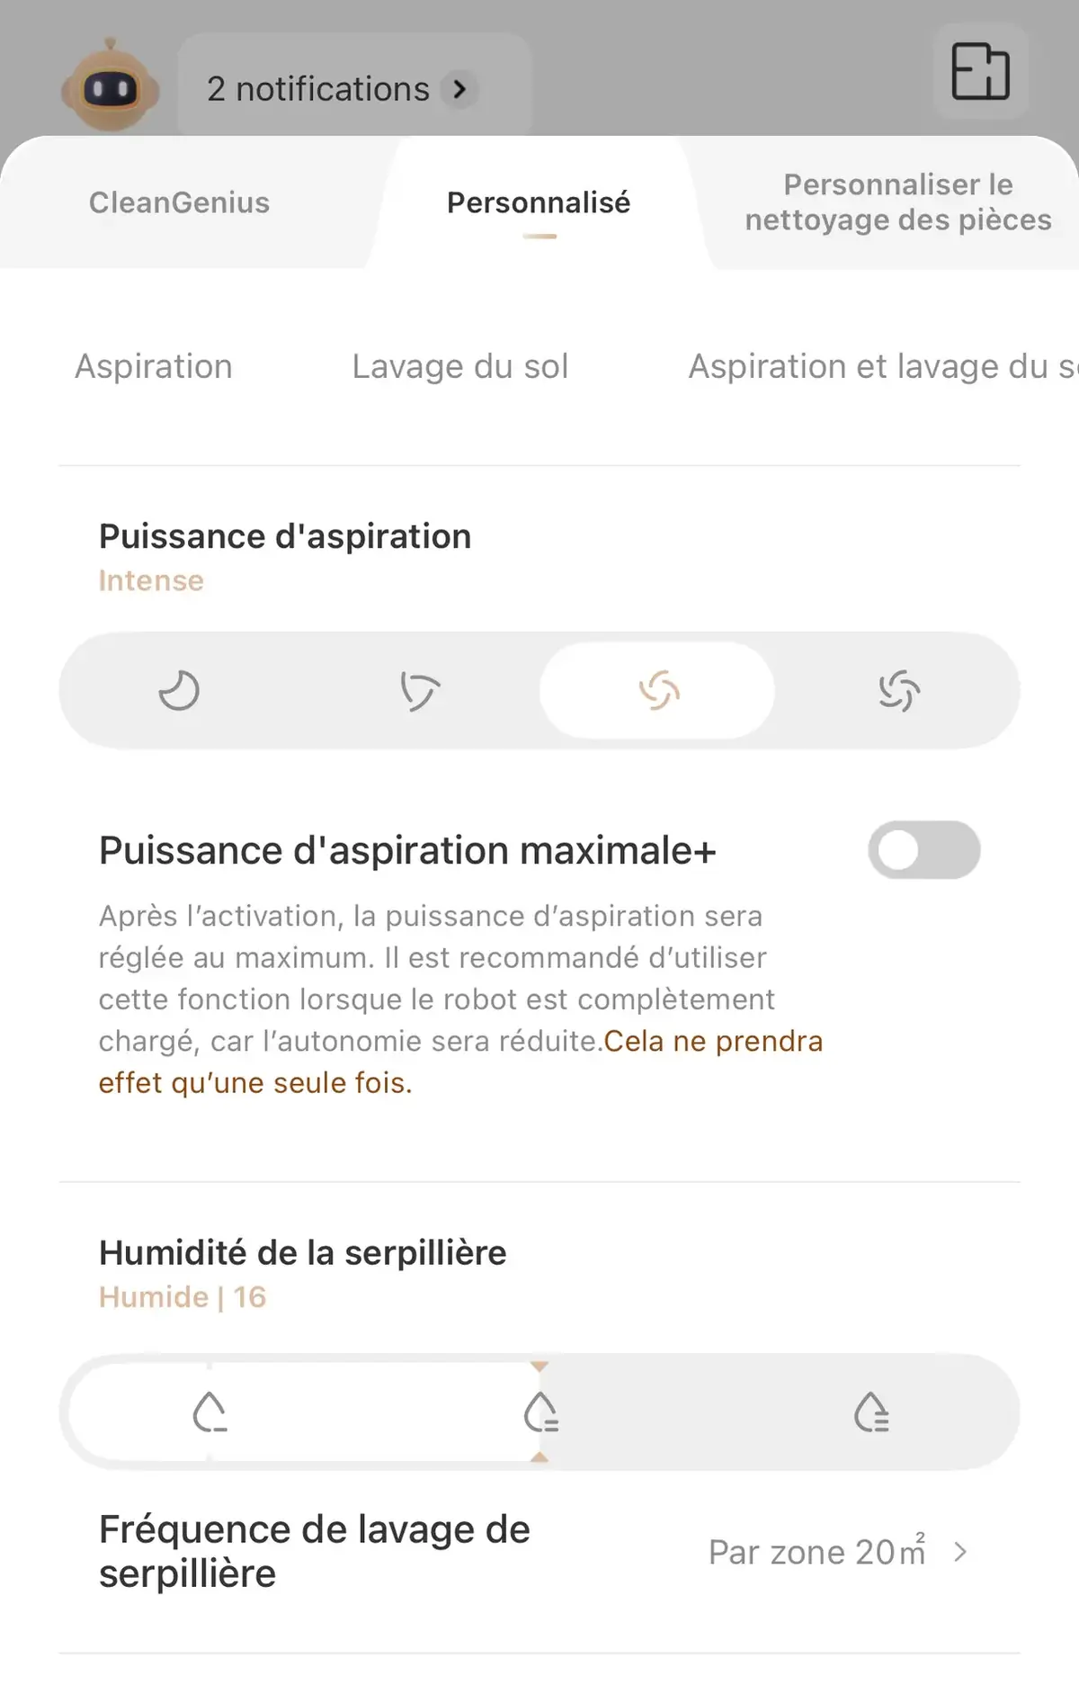Expand the 2 notifications chevron
This screenshot has height=1703, width=1079.
point(459,89)
